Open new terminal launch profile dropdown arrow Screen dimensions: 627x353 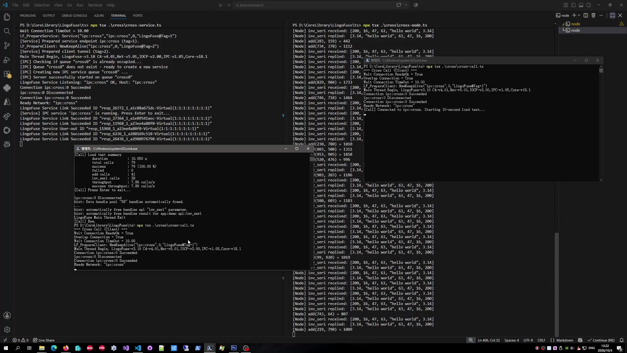pos(579,15)
